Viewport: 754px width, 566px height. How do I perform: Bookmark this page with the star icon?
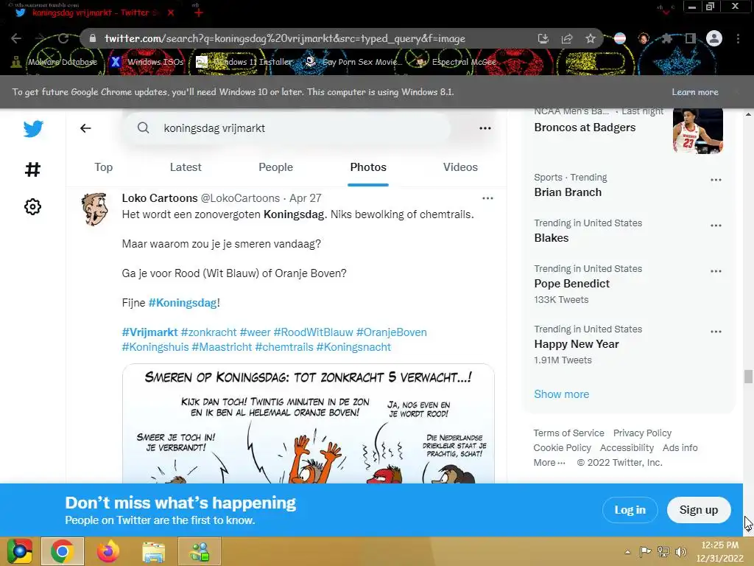(591, 38)
